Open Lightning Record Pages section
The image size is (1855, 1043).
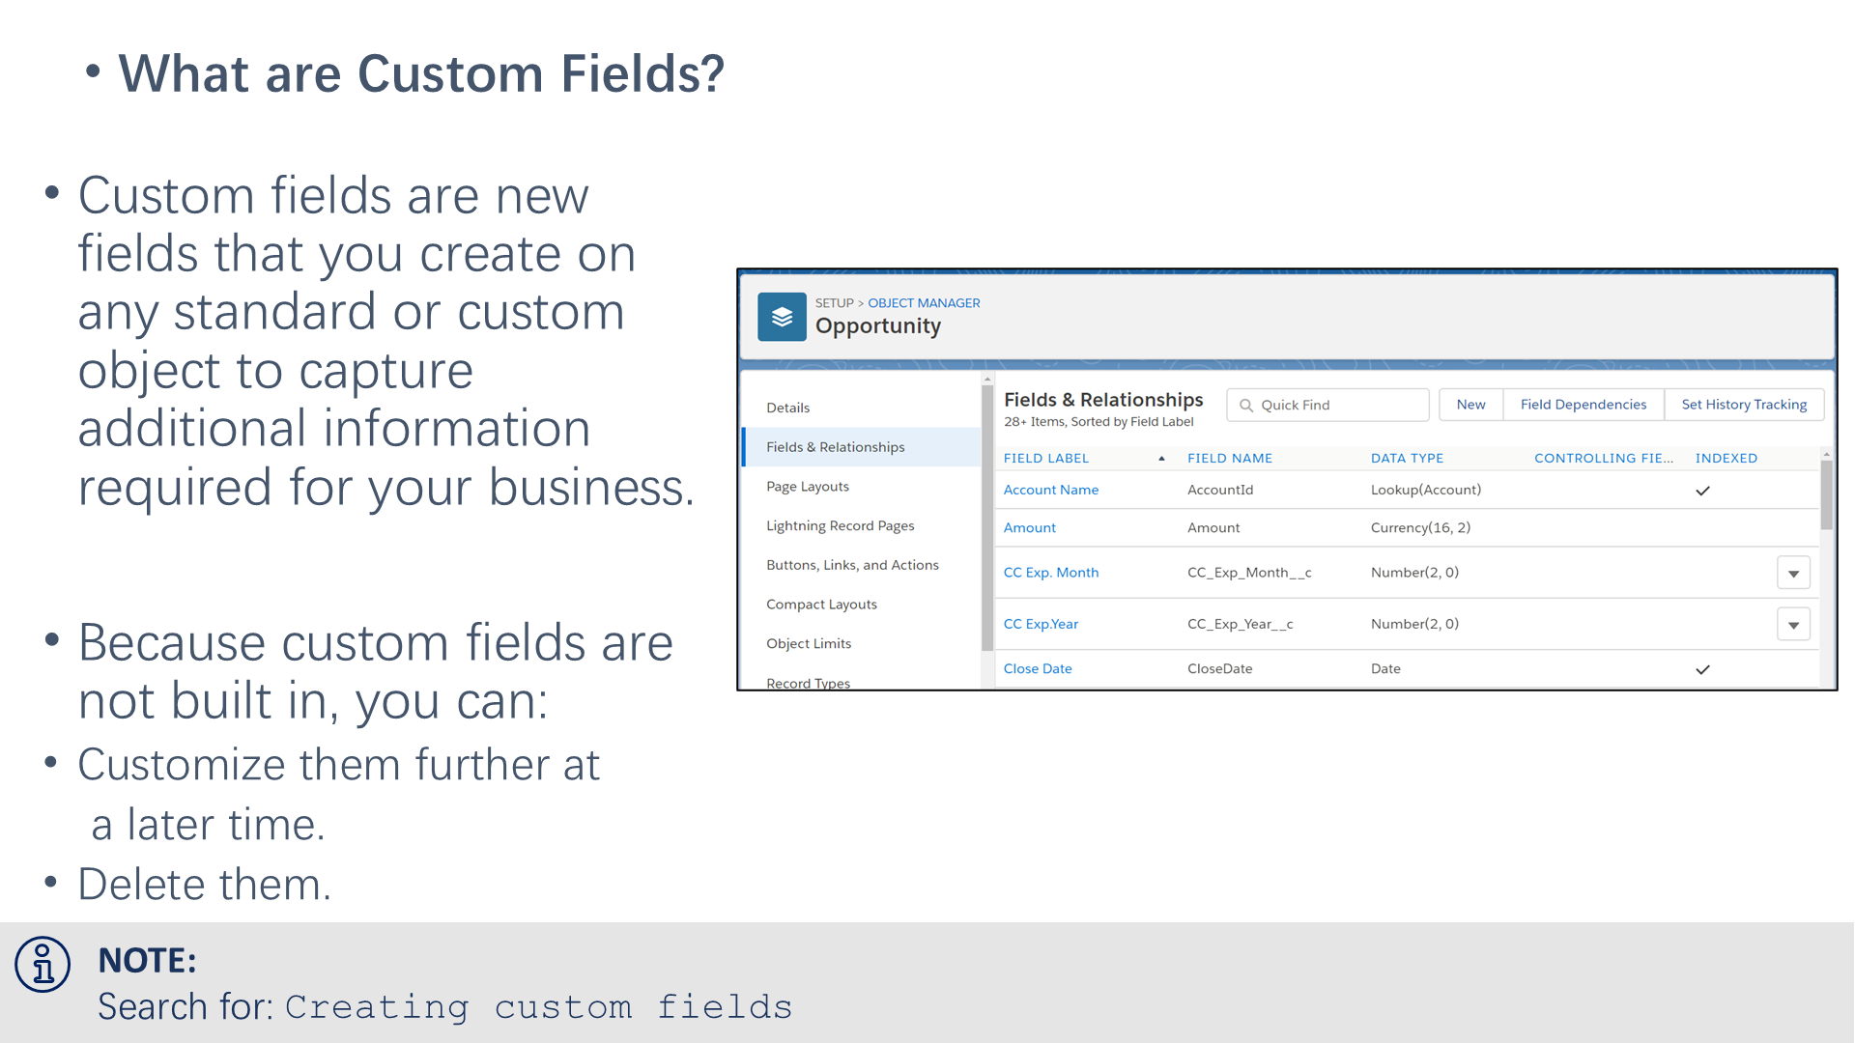point(841,526)
